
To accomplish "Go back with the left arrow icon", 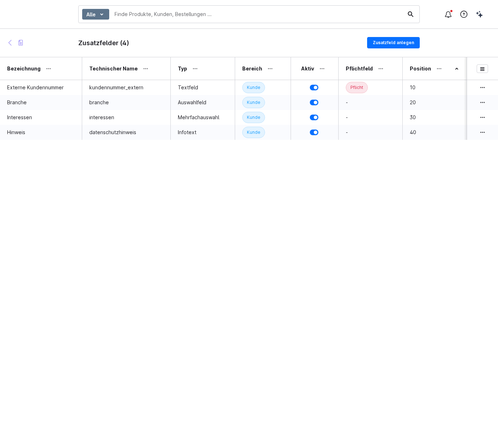I will tap(10, 43).
